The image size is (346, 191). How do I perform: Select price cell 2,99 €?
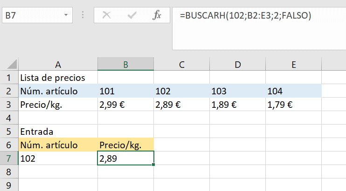[125, 105]
